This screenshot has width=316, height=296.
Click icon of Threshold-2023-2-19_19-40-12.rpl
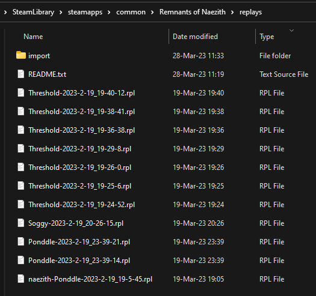coord(21,92)
